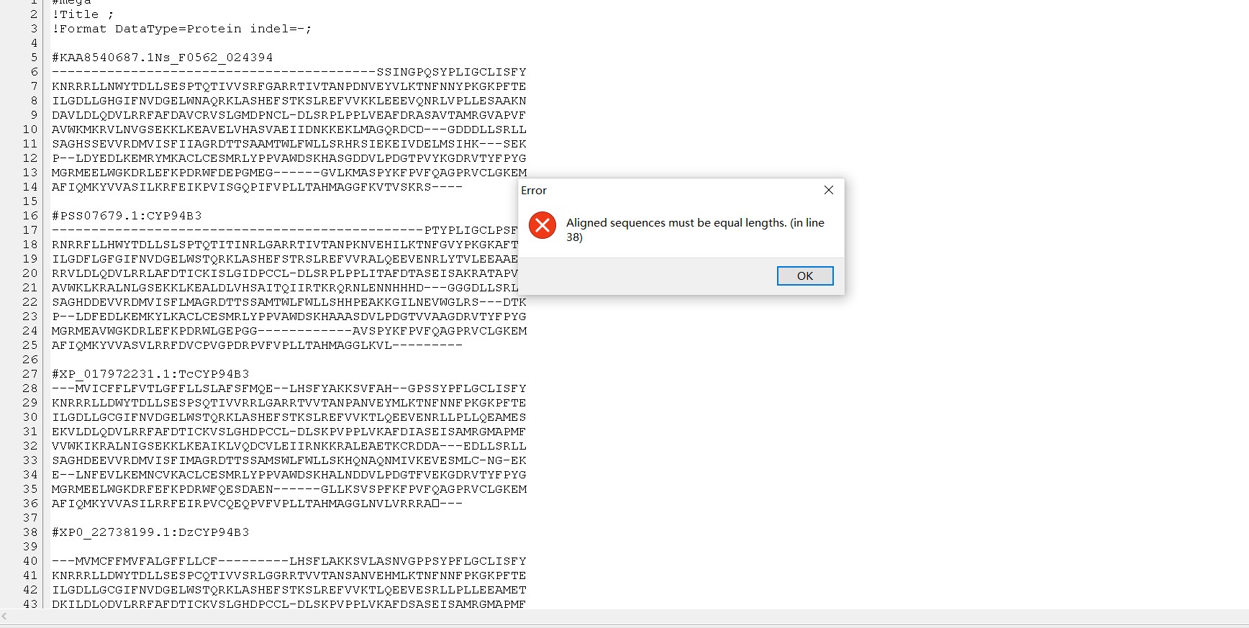This screenshot has height=628, width=1249.
Task: Place cursor on the !Title line
Action: click(x=83, y=14)
